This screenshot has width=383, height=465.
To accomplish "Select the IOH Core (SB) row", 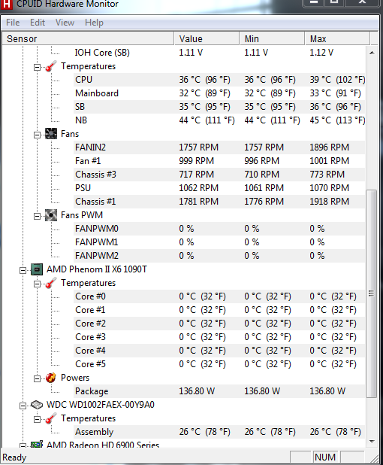I will 219,53.
